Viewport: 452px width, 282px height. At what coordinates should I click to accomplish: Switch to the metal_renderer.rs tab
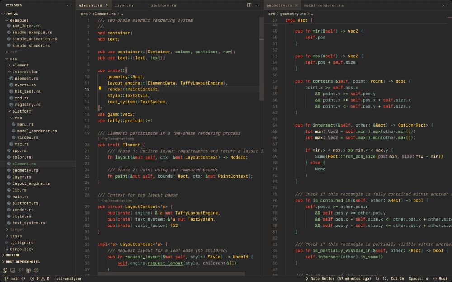[x=324, y=5]
